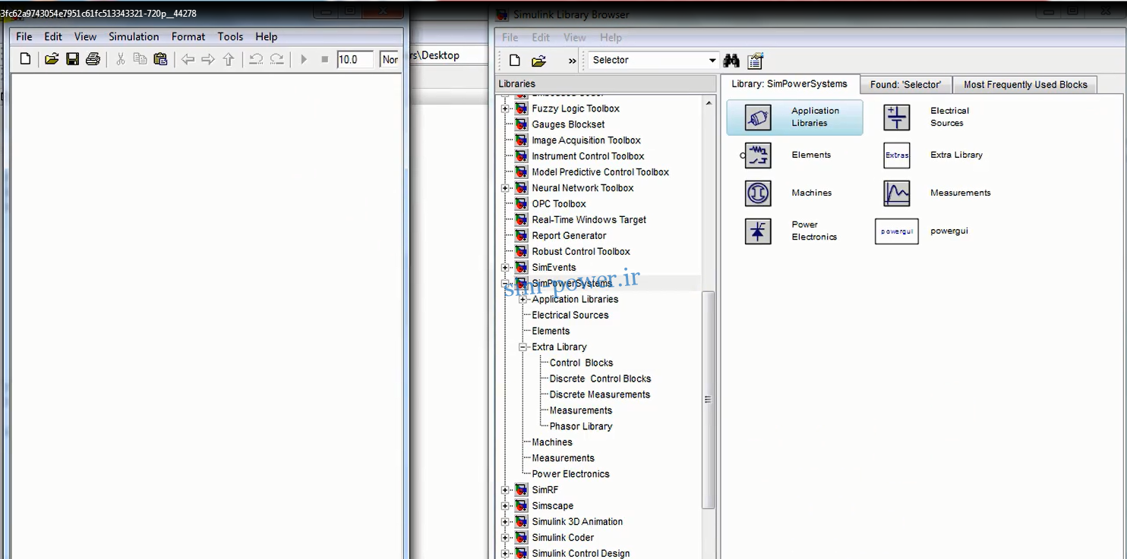Expand the Neural Network Toolbox node
Screen dimensions: 1127x559
tap(505, 188)
